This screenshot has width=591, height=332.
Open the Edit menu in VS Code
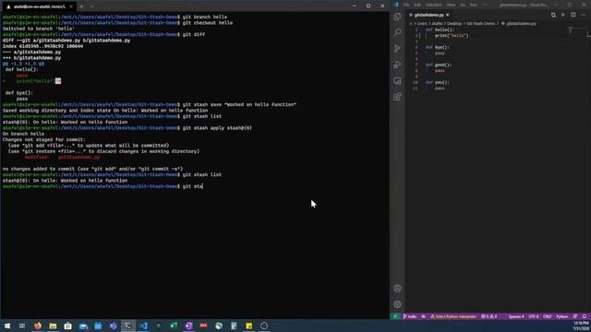tap(417, 5)
